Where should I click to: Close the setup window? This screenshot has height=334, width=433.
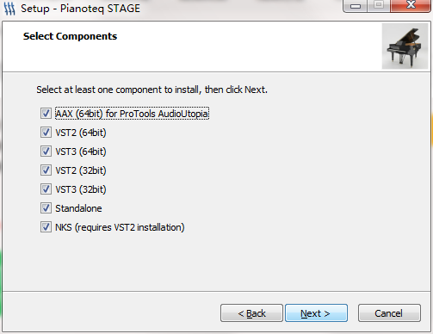[x=411, y=5]
